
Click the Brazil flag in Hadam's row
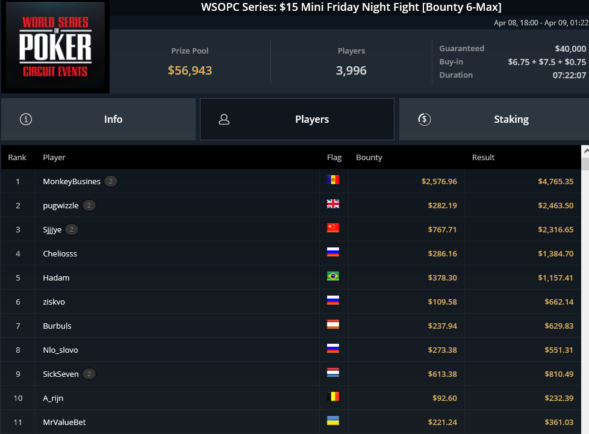(333, 276)
